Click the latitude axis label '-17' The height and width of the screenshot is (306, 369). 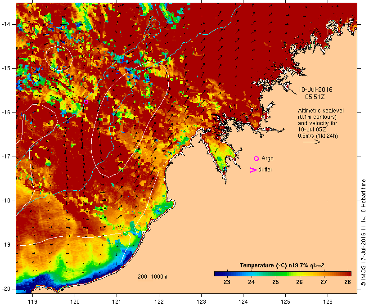pyautogui.click(x=6, y=157)
